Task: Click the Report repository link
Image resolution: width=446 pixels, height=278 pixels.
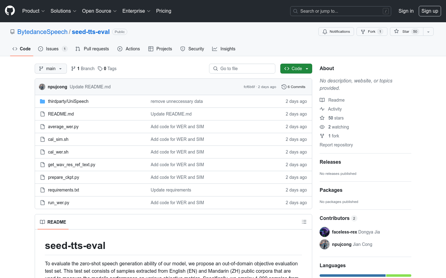Action: pyautogui.click(x=336, y=145)
